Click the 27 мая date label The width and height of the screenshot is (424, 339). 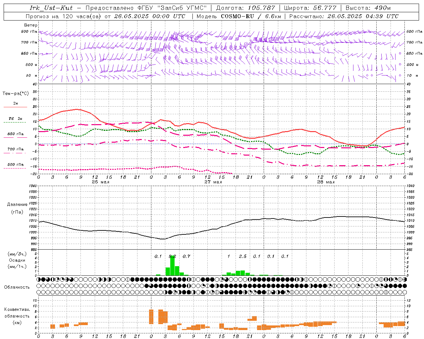pyautogui.click(x=213, y=182)
